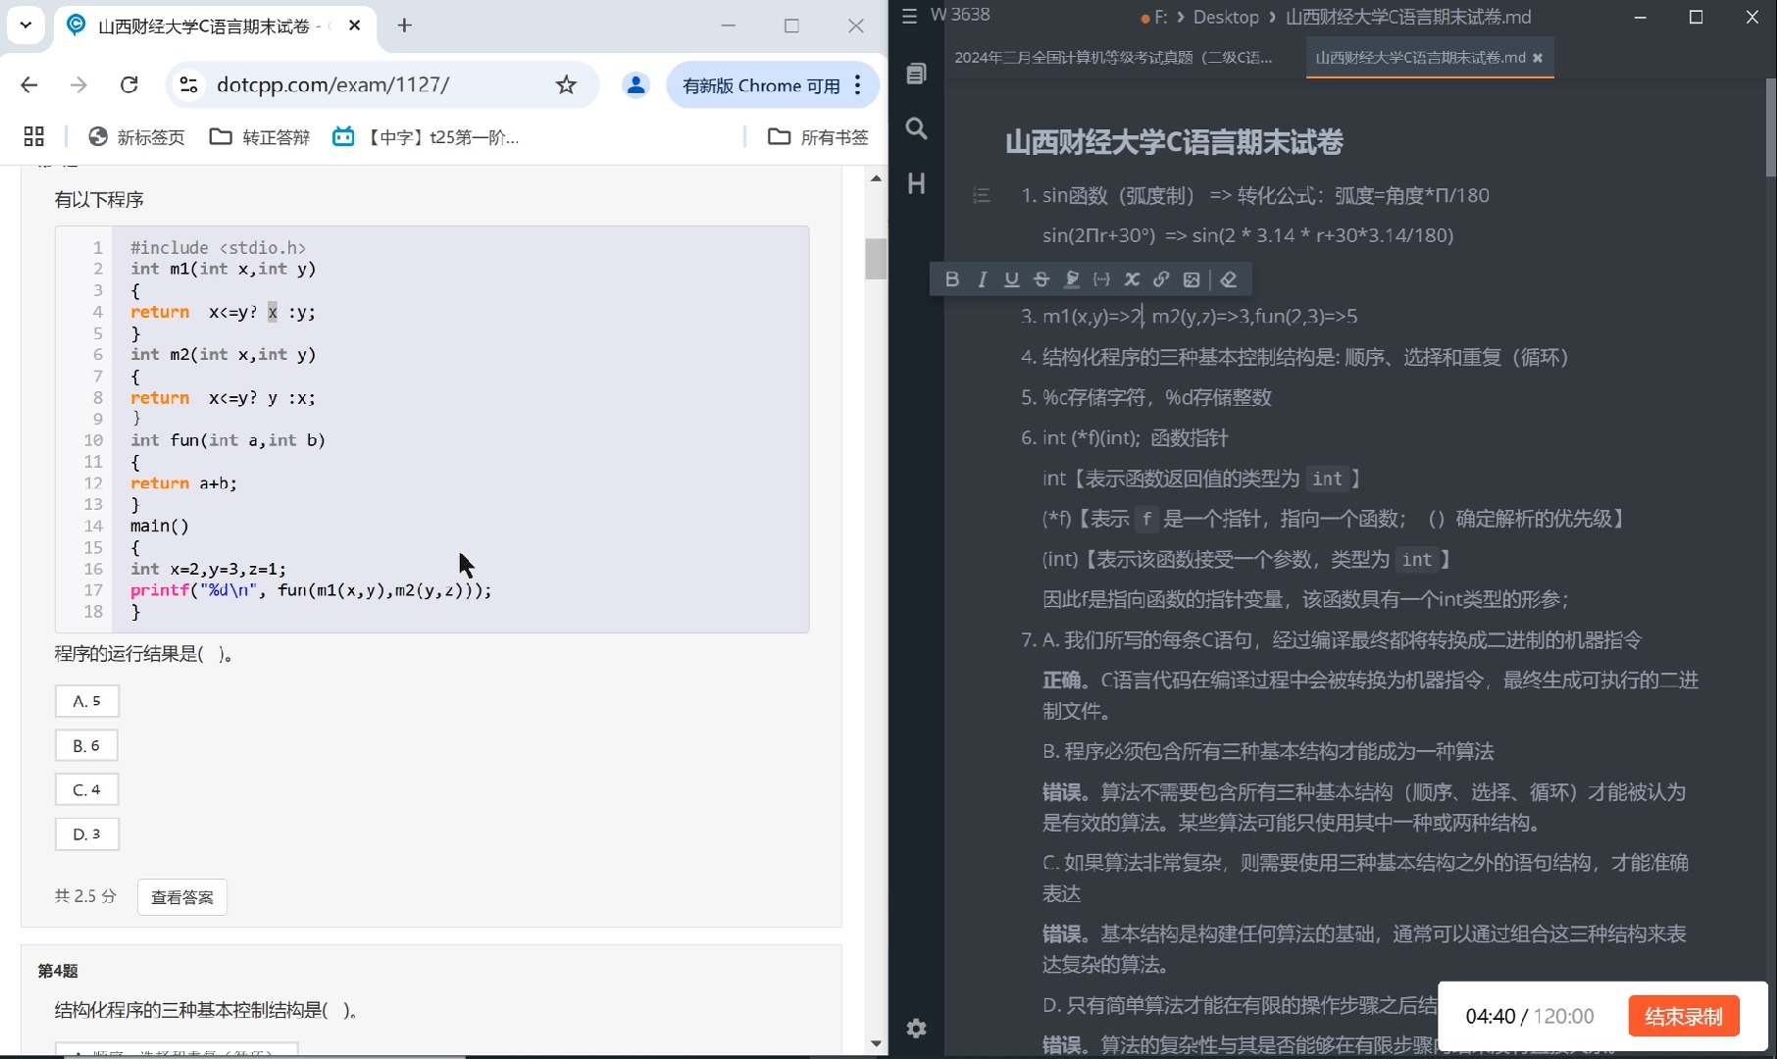Open search from the editor sidebar

[915, 128]
